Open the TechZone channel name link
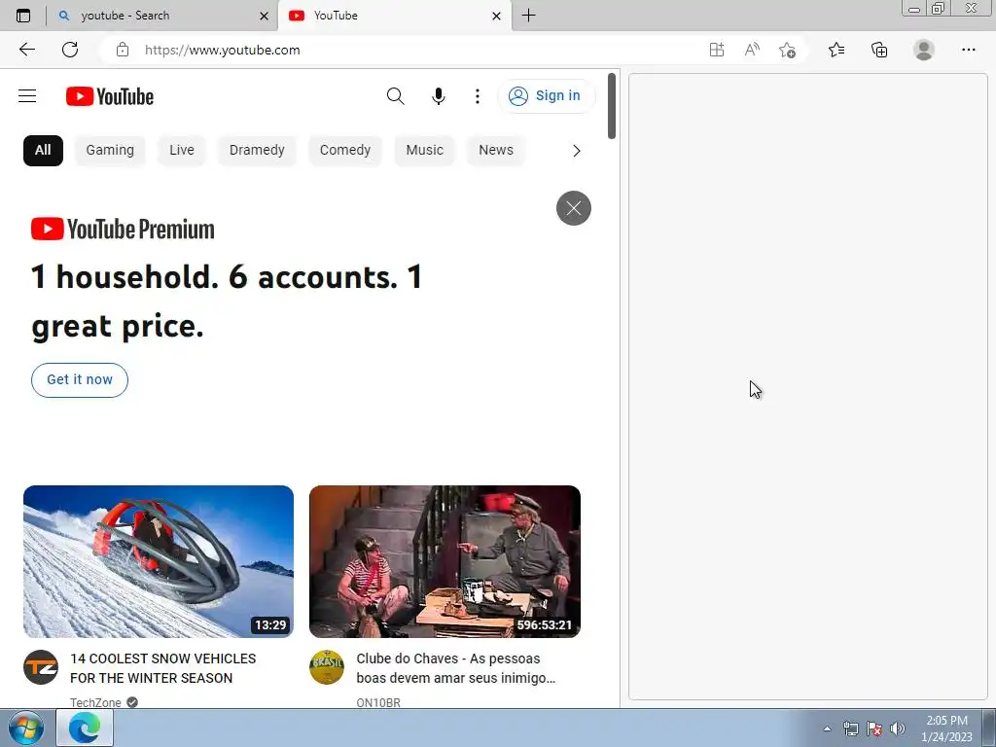The height and width of the screenshot is (747, 996). point(95,702)
